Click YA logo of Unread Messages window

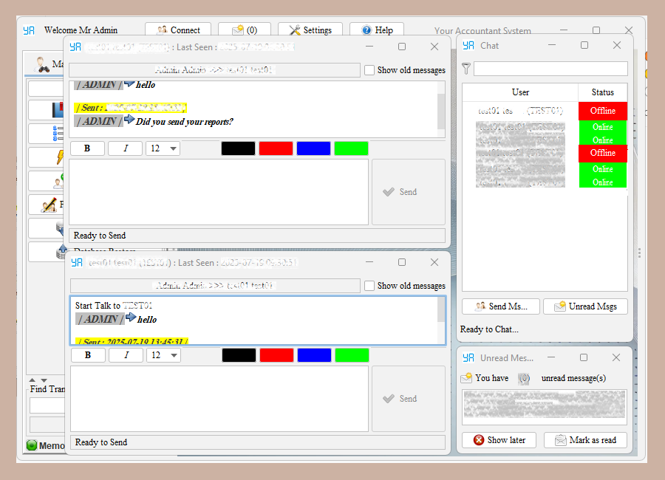tap(468, 358)
